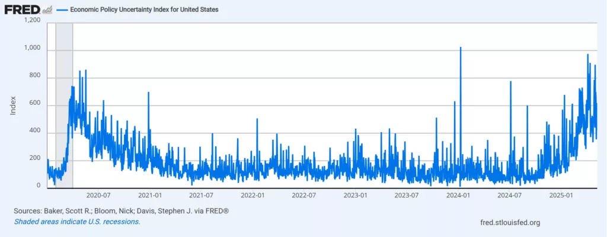Select the 2020-07 x-axis date label
607x237 pixels.
tap(98, 194)
